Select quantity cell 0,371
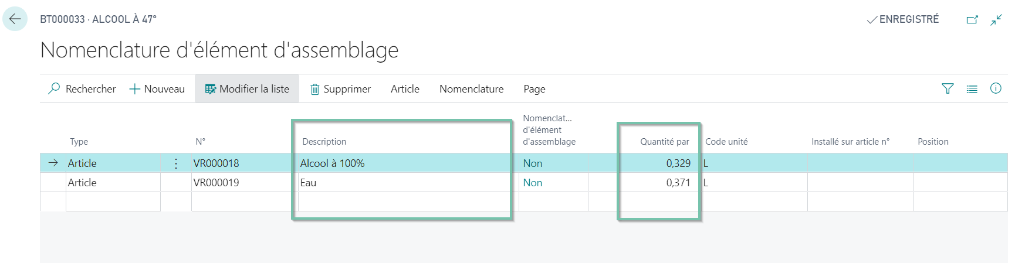 click(x=645, y=183)
